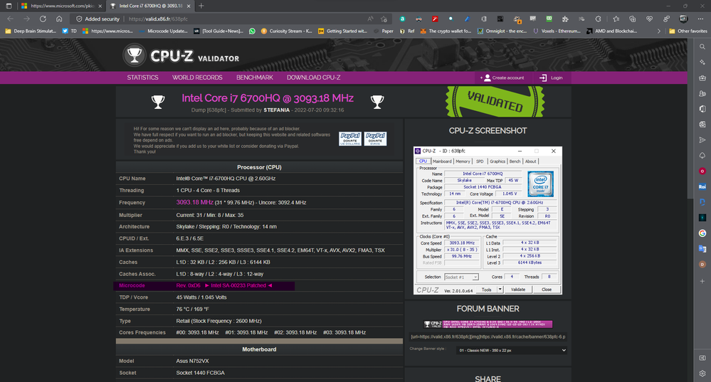Open the Deep Brain Stimulat... bookmark folder
Screen dimensions: 711x382
[31, 31]
